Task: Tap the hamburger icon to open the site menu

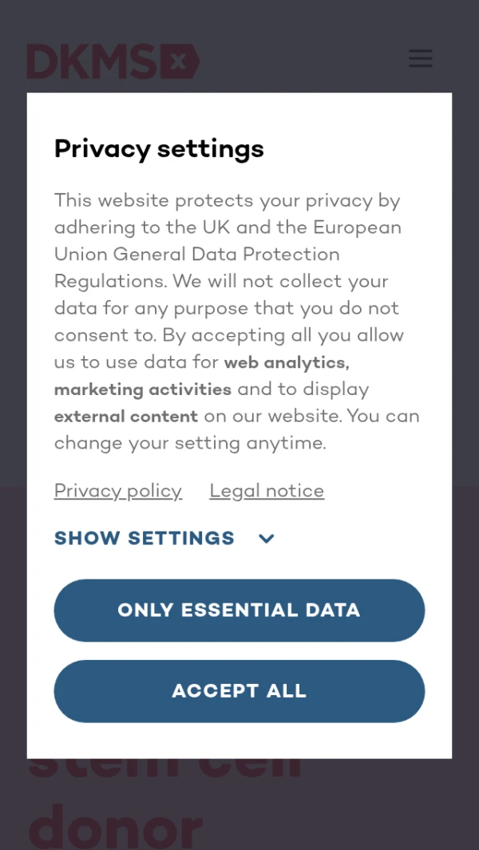Action: pos(420,58)
